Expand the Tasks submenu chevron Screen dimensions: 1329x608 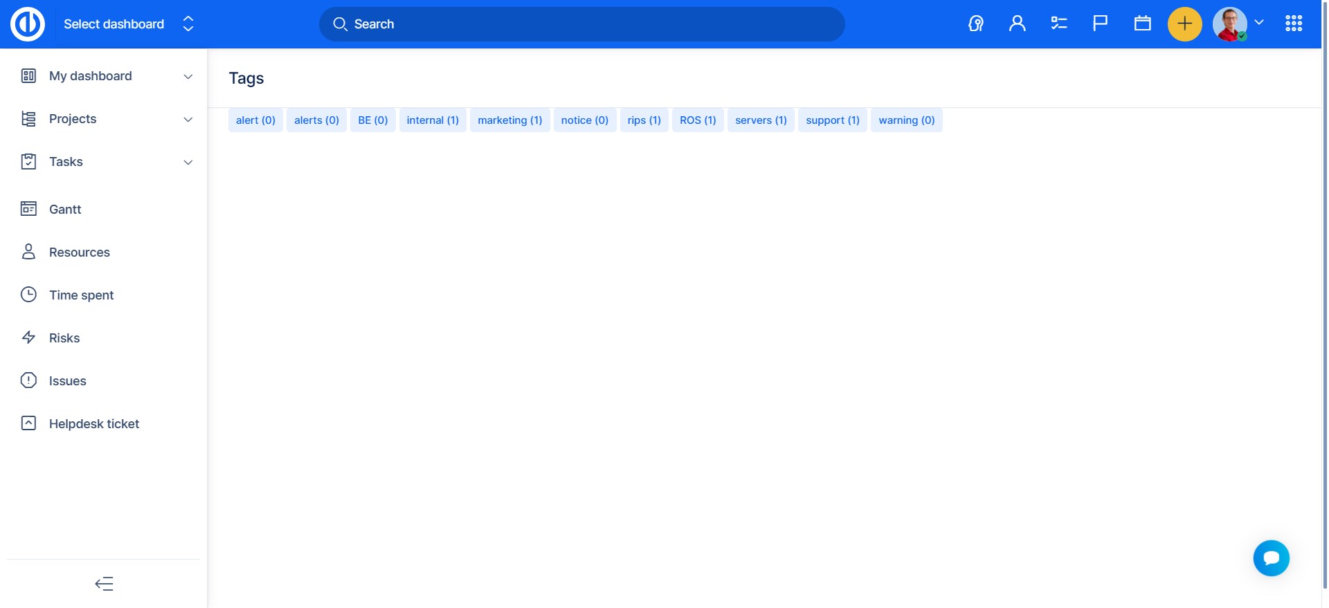pyautogui.click(x=188, y=163)
